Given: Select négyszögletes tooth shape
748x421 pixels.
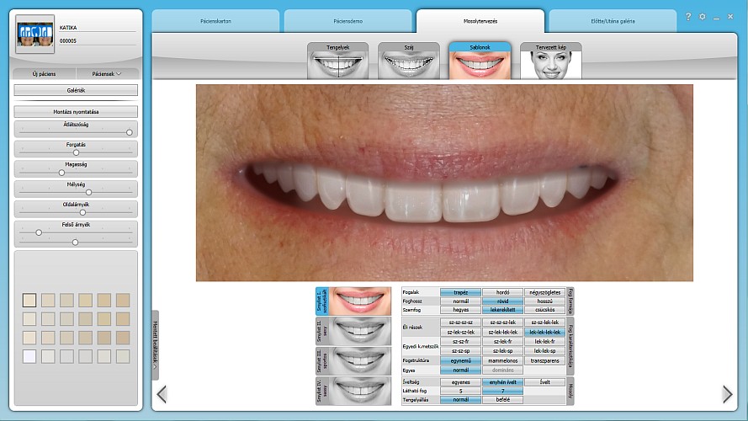Looking at the screenshot, I should click(544, 293).
